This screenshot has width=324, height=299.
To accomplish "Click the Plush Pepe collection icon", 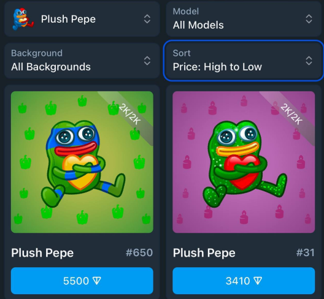I will 23,19.
